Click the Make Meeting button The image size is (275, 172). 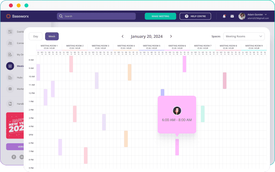click(160, 16)
